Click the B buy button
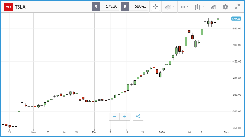This screenshot has height=137, width=245. pos(125,6)
